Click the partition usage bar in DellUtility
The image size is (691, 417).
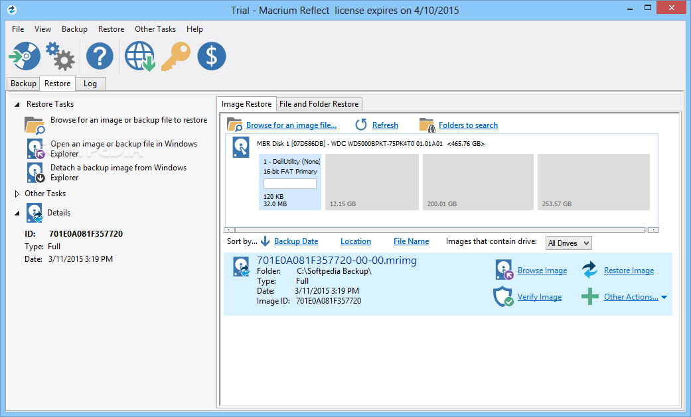click(x=290, y=184)
